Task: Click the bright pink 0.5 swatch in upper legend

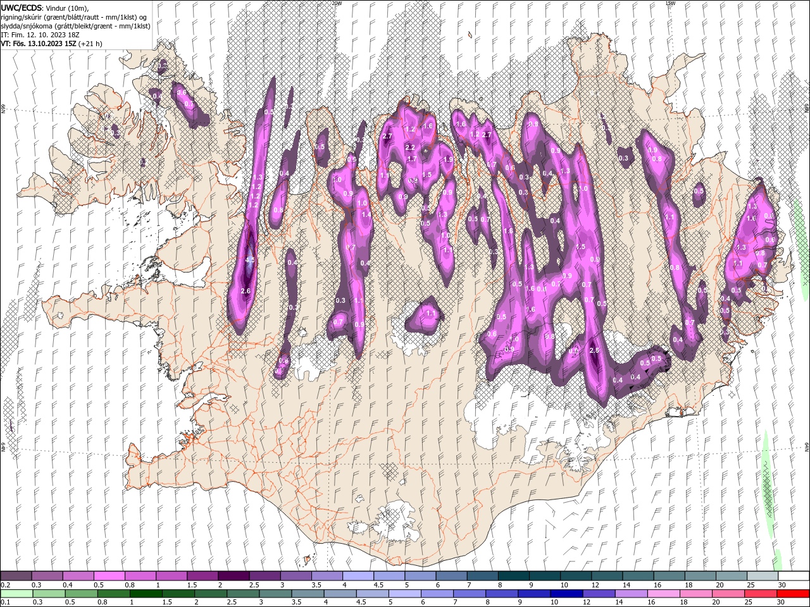Action: (109, 576)
